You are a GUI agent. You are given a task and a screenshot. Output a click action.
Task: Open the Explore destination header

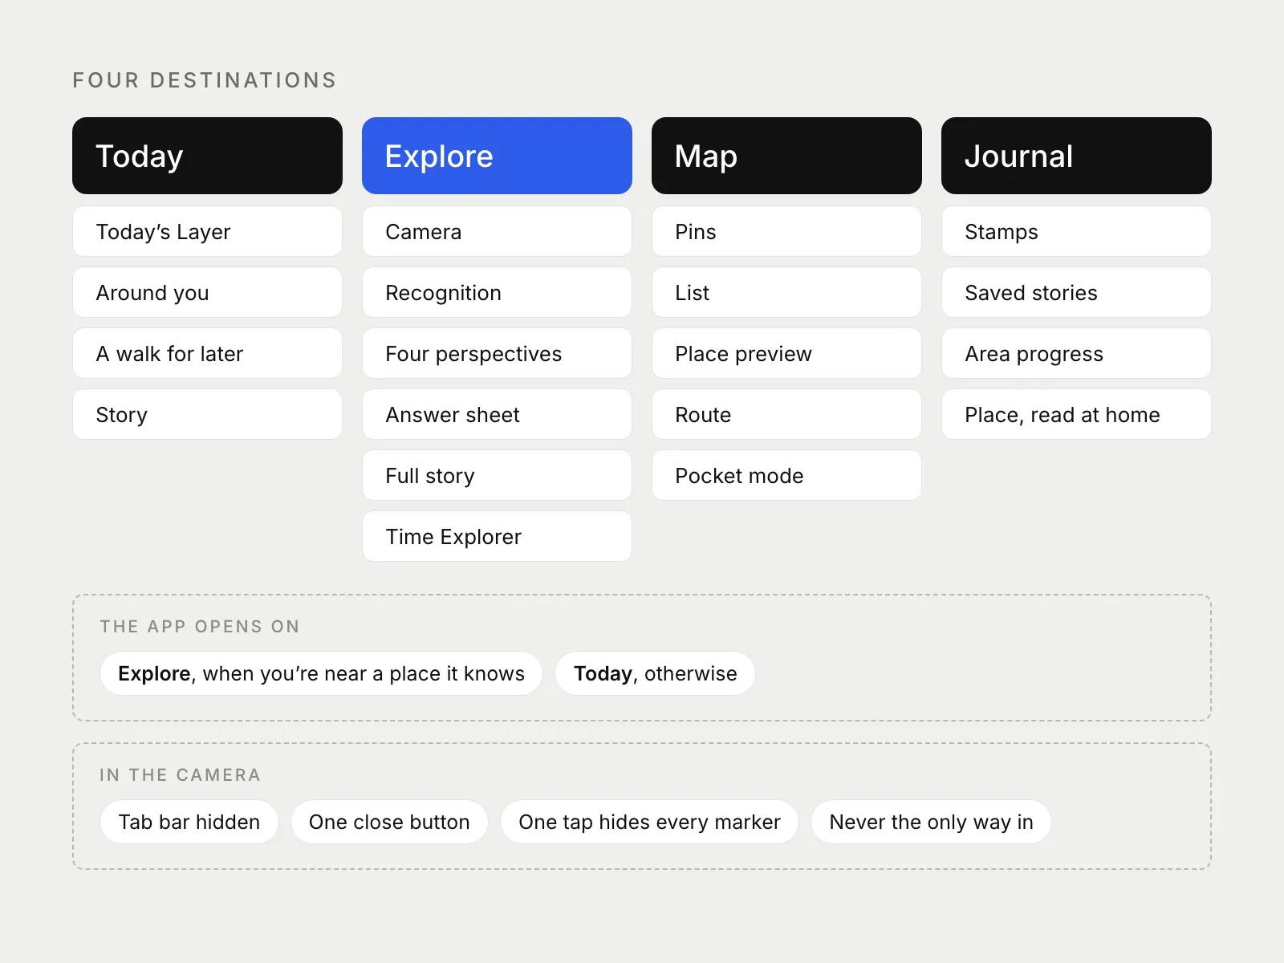(x=497, y=156)
